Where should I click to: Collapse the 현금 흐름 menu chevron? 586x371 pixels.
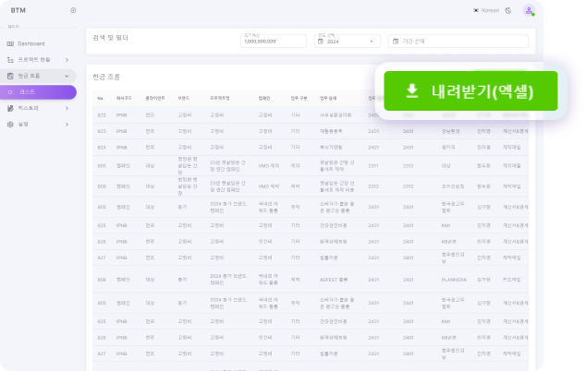coord(67,76)
